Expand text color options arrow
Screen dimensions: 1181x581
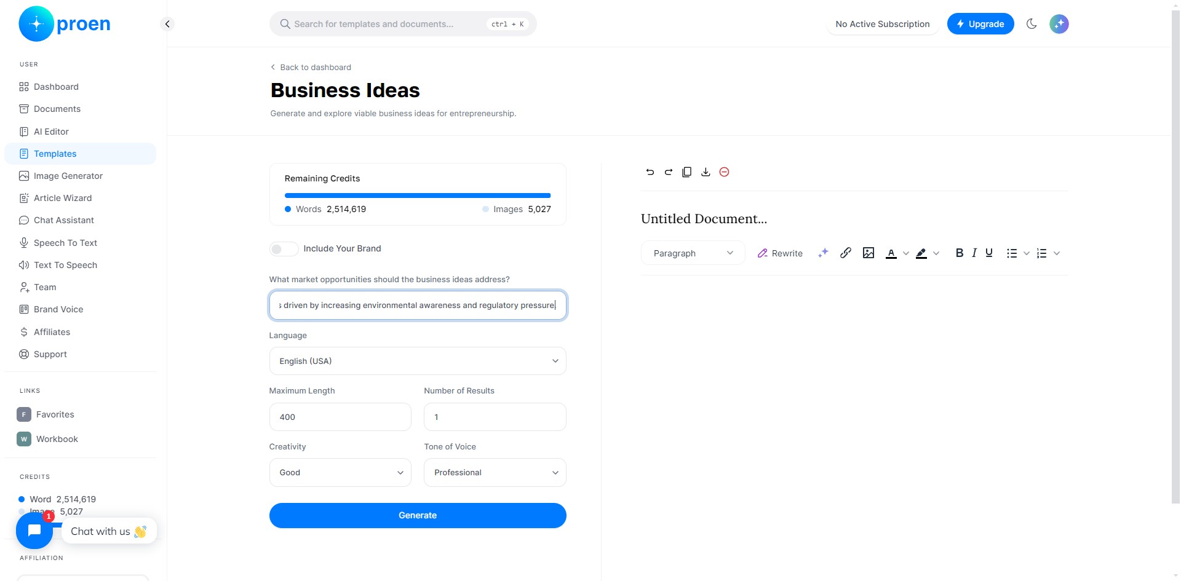(x=905, y=253)
